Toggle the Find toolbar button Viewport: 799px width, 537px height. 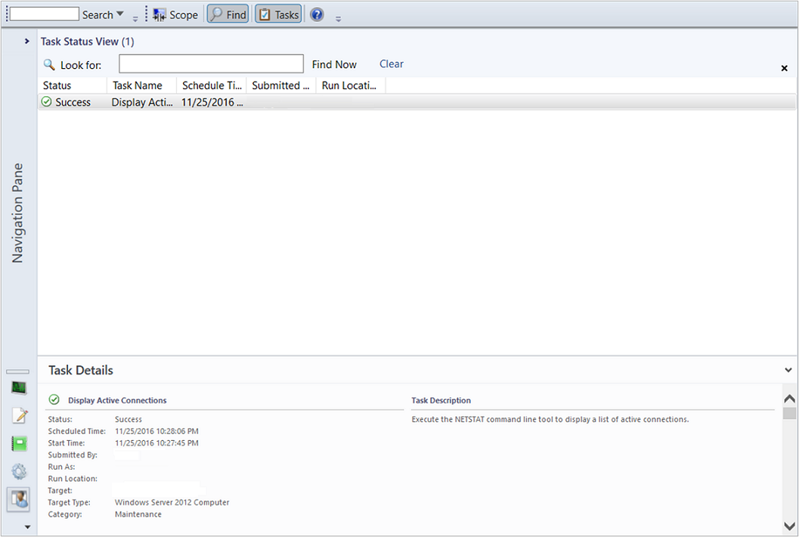[x=228, y=14]
